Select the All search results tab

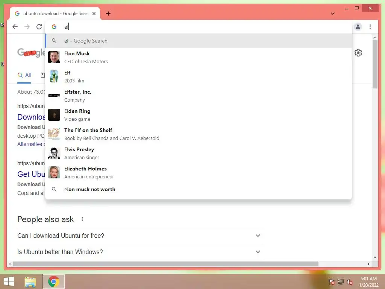click(x=24, y=75)
